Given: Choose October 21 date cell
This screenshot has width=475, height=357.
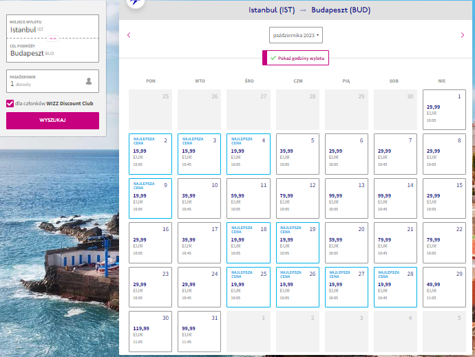Looking at the screenshot, I should pos(395,243).
